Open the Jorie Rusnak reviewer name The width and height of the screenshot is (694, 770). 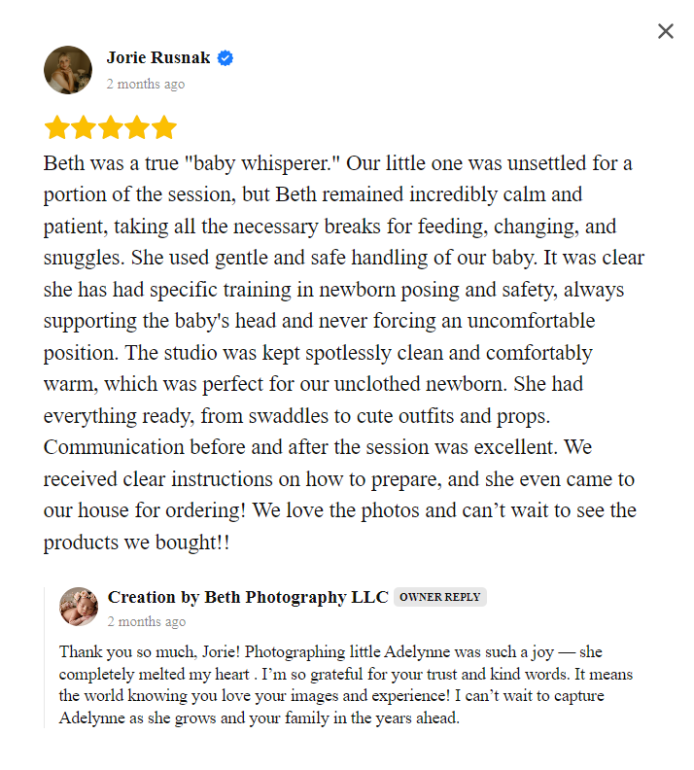157,58
